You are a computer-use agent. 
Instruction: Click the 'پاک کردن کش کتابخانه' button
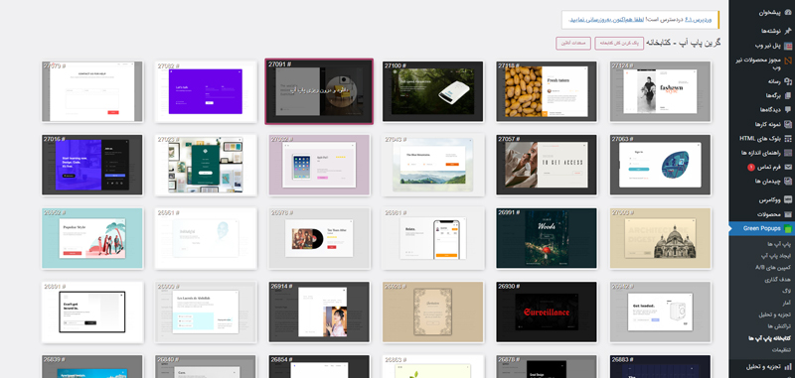tap(619, 44)
